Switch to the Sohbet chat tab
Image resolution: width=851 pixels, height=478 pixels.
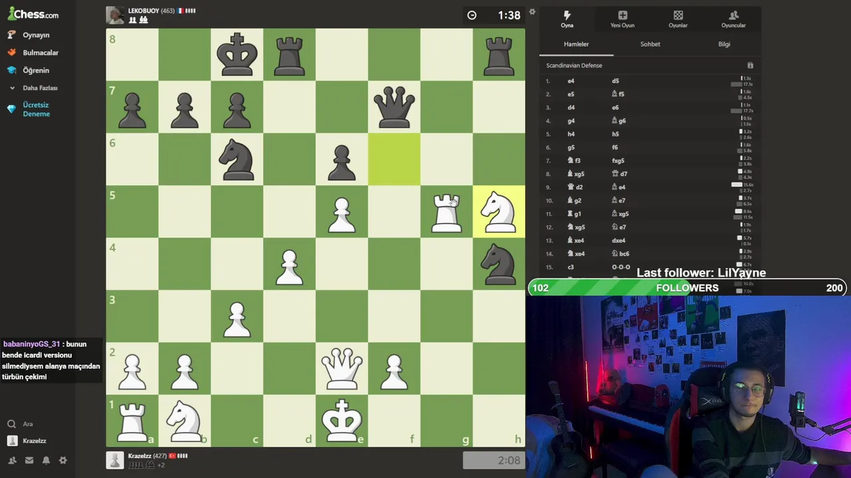[x=650, y=44]
